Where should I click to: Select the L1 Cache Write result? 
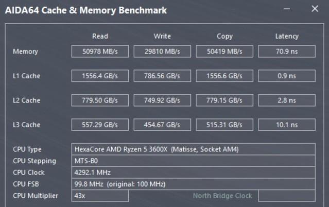[162, 76]
